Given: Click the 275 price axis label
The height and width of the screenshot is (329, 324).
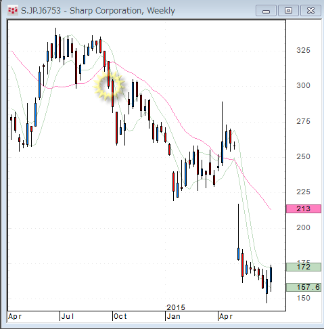Looking at the screenshot, I should [x=303, y=121].
